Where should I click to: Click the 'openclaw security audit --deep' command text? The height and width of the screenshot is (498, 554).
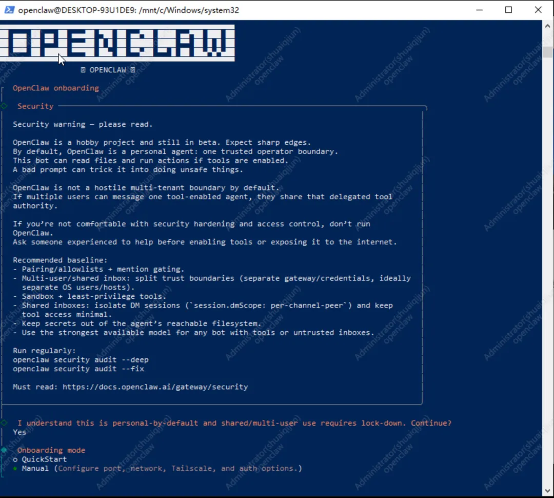tap(81, 360)
